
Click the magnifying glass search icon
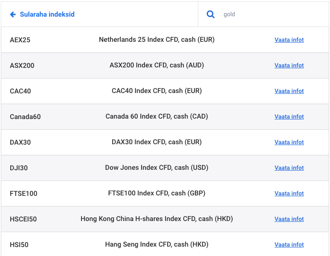(x=211, y=15)
